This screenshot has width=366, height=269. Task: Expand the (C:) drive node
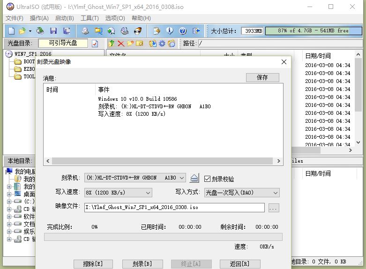(x=9, y=202)
